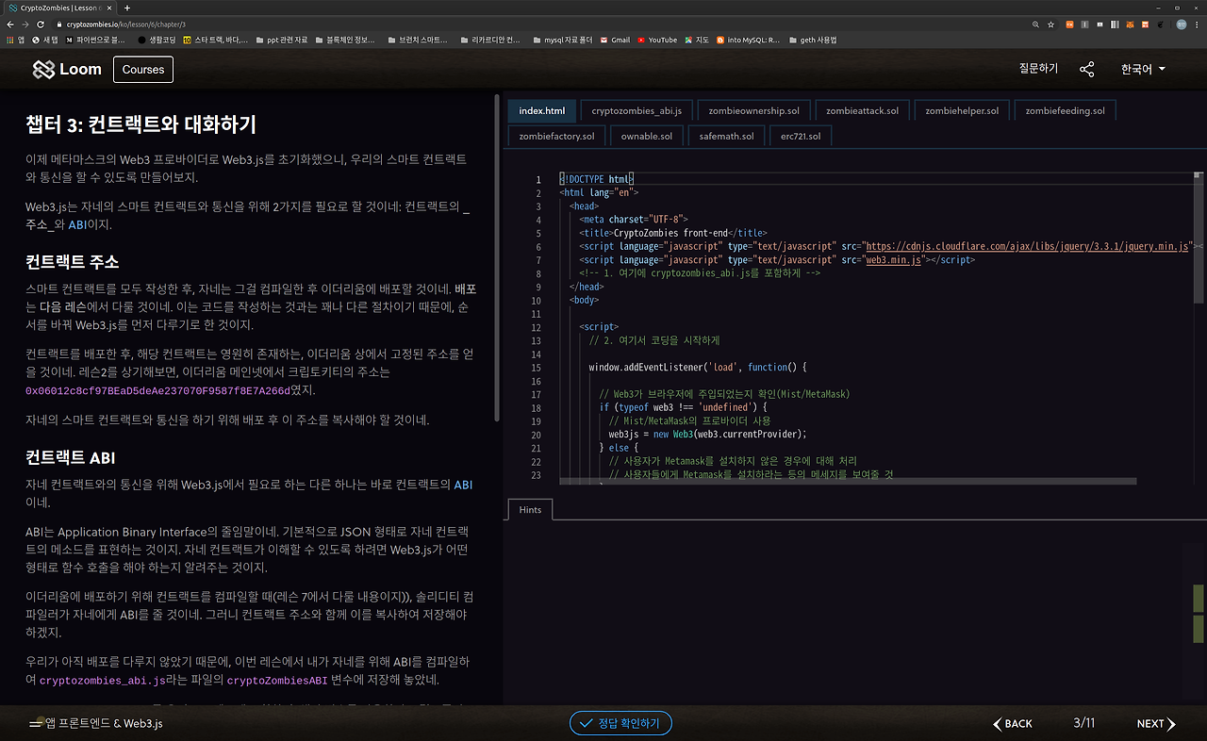
Task: Click the Loom logo icon
Action: 43,69
